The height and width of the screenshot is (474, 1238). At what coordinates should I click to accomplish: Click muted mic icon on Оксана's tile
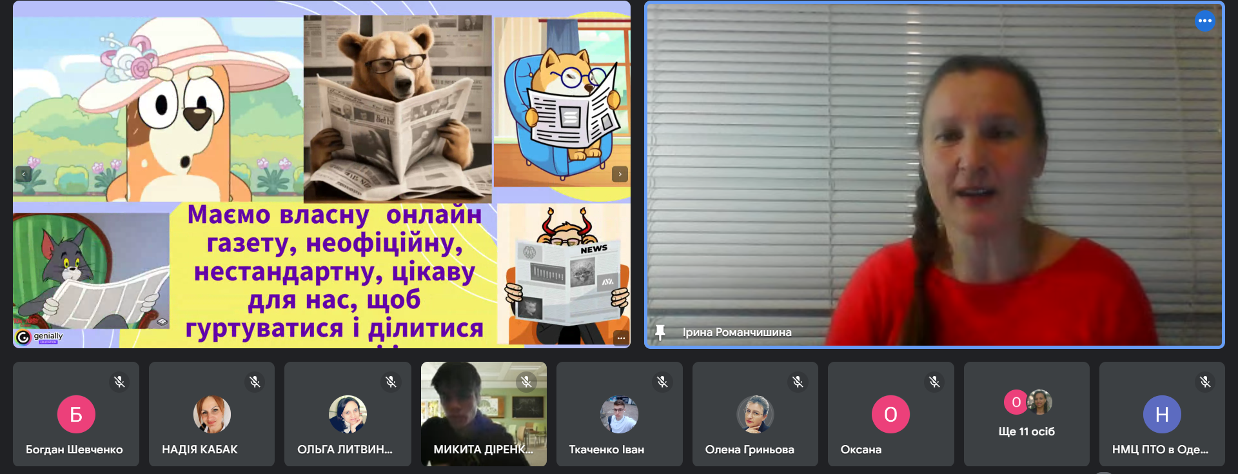click(x=934, y=382)
